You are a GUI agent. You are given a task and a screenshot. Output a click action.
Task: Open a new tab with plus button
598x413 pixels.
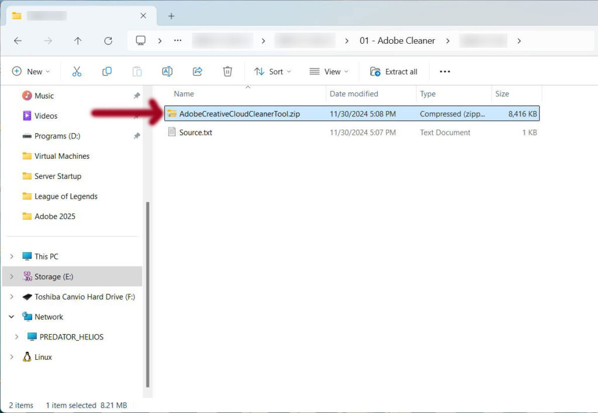pos(171,16)
